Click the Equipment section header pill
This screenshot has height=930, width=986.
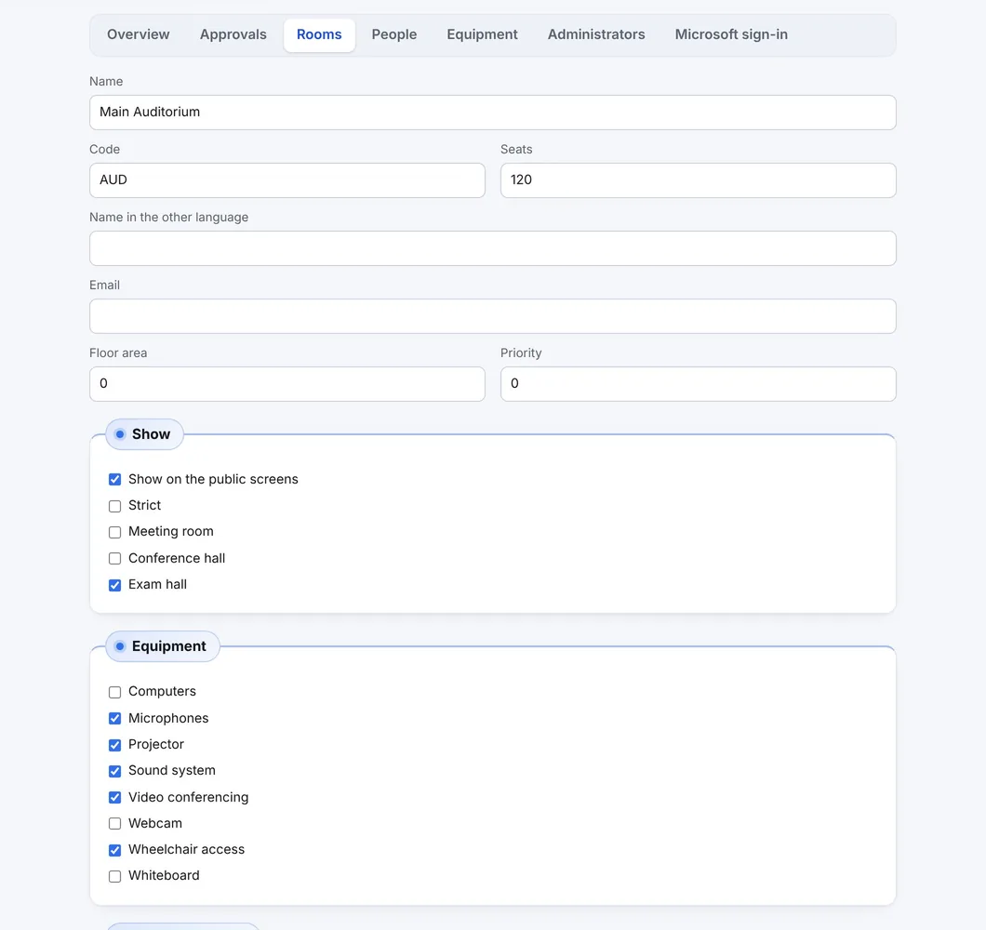pyautogui.click(x=162, y=646)
